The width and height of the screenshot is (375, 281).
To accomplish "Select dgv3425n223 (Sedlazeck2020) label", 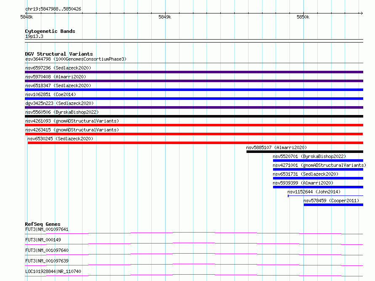I will click(x=59, y=103).
